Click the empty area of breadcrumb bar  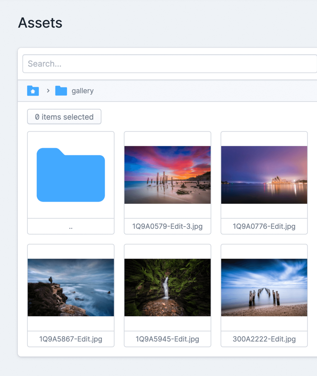pyautogui.click(x=201, y=91)
